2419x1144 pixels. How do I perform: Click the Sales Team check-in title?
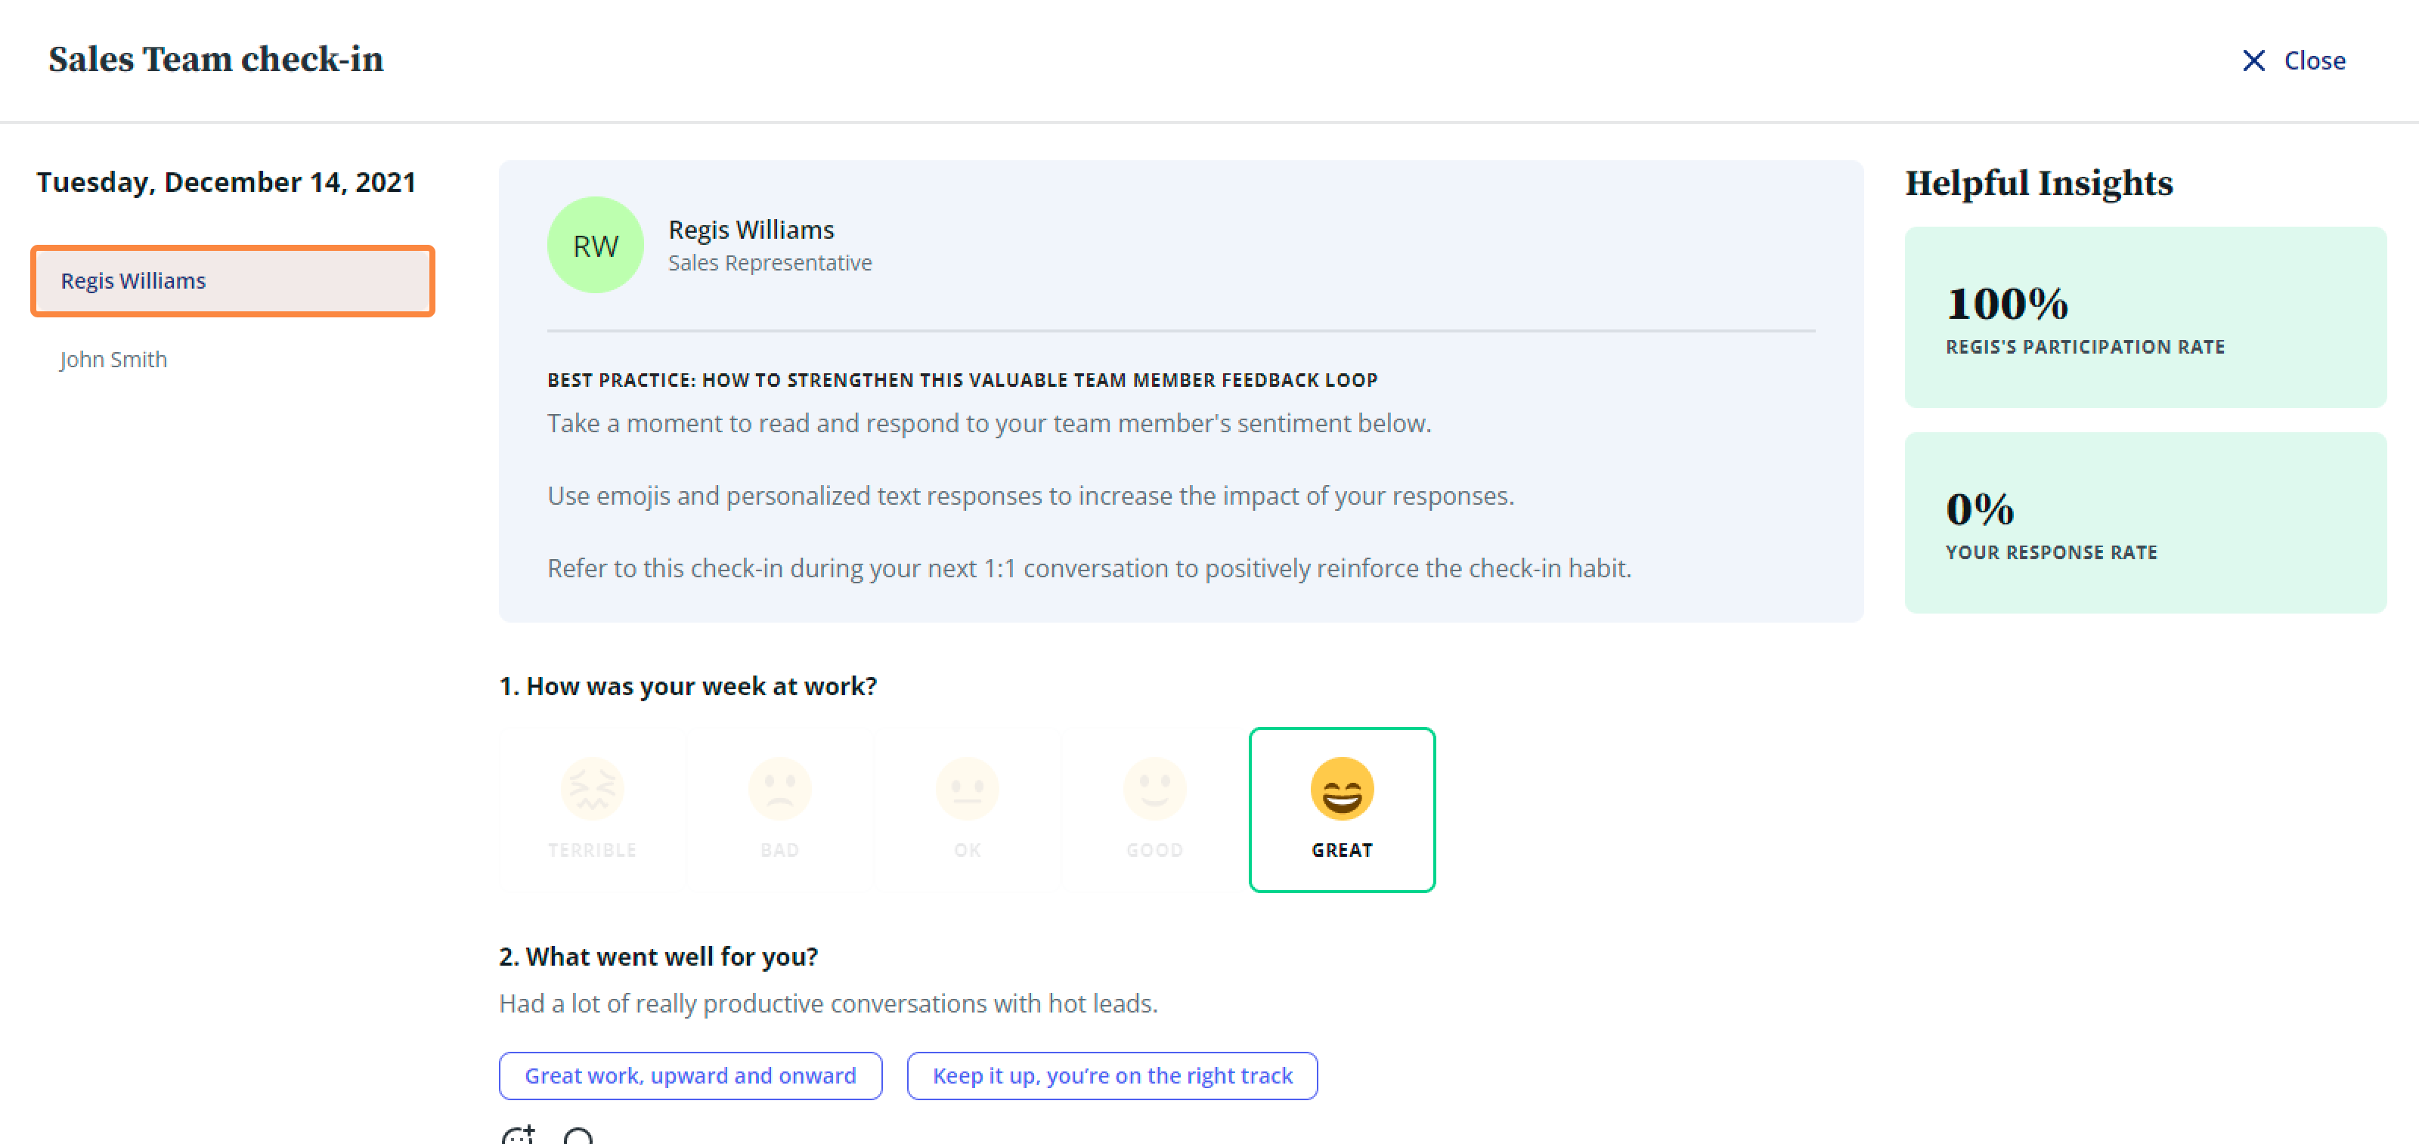216,60
